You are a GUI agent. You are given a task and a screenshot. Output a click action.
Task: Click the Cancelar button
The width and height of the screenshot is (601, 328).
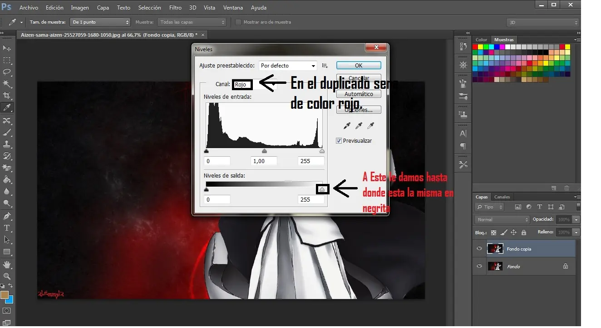[359, 78]
